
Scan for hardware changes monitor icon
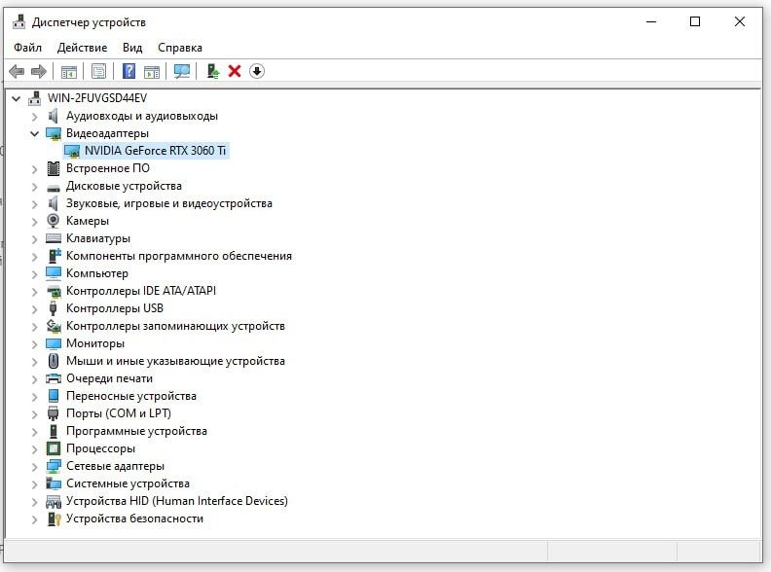[182, 72]
